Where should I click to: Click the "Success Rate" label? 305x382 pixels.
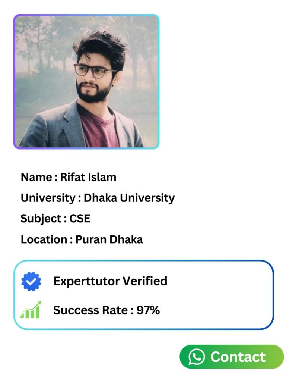click(x=90, y=310)
